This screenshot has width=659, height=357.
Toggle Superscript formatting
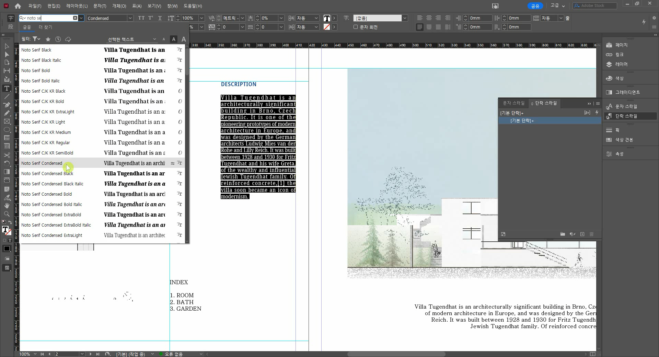(x=151, y=18)
